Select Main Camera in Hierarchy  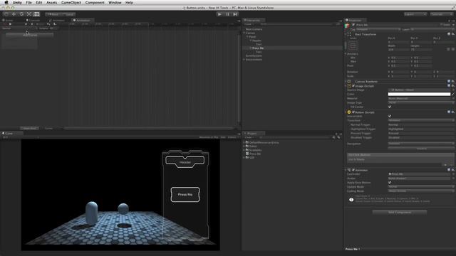pyautogui.click(x=254, y=29)
